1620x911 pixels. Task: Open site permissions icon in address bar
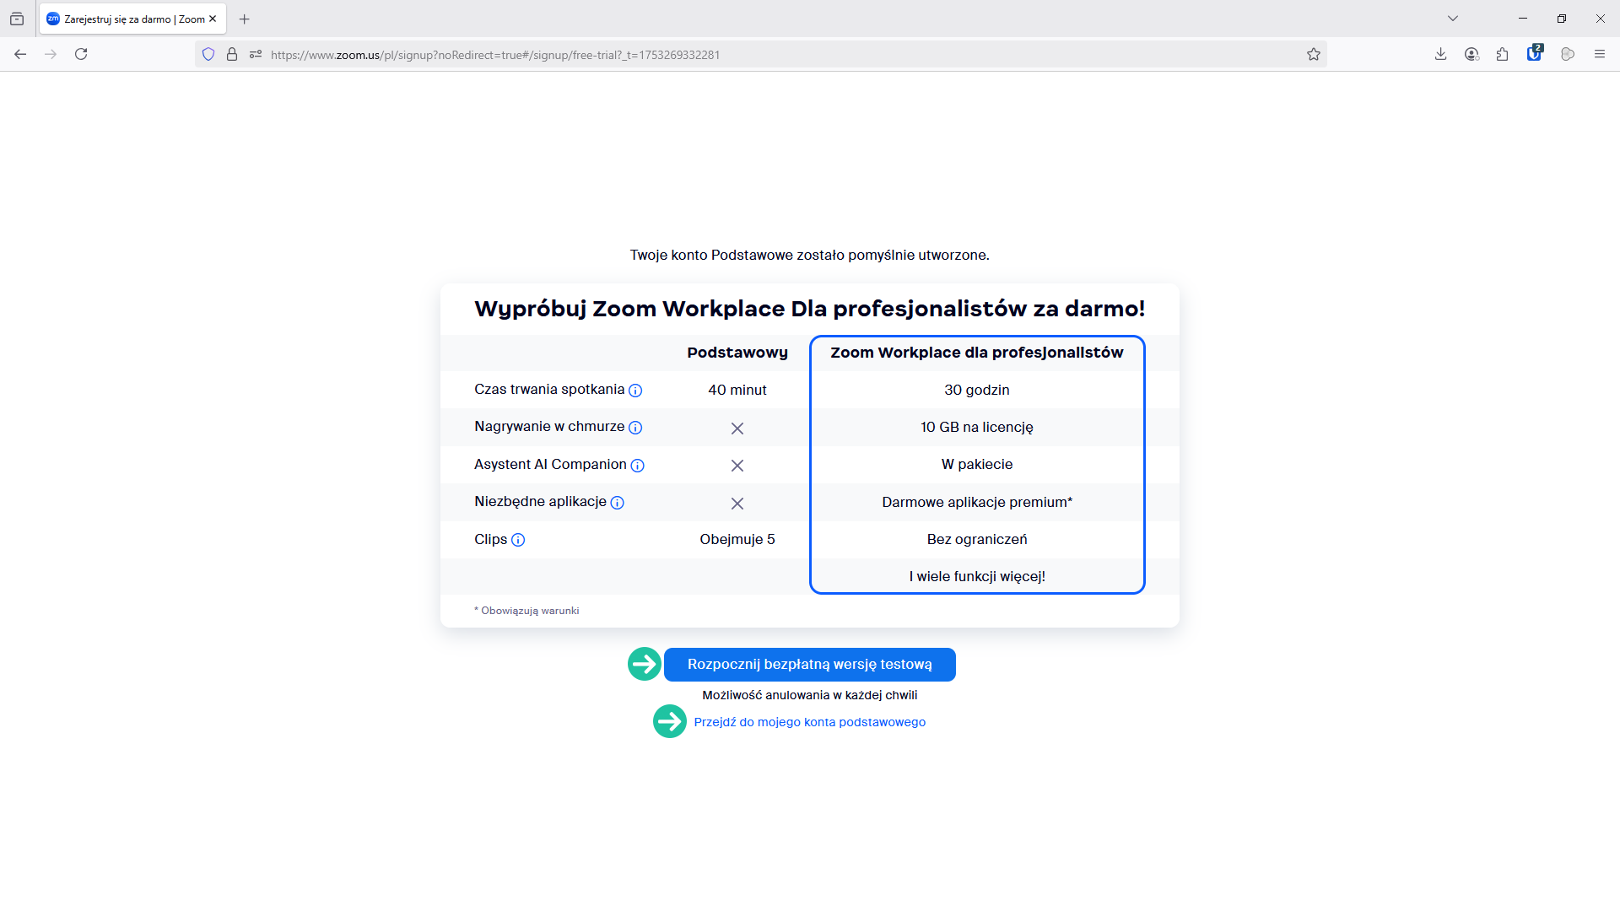[x=256, y=54]
